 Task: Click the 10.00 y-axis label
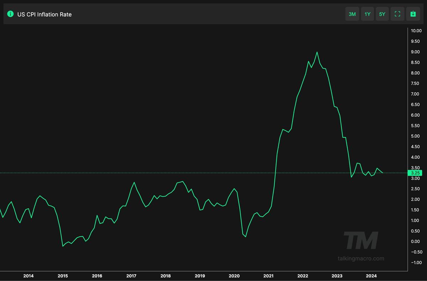coord(416,31)
